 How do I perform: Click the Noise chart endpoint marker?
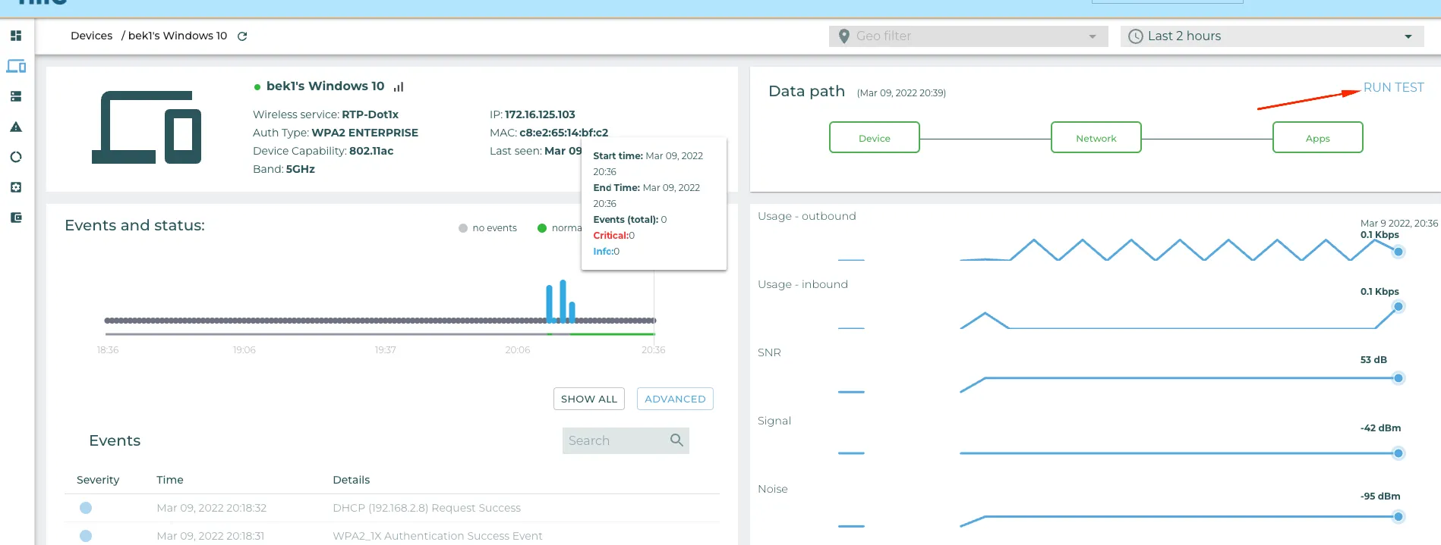(1398, 517)
